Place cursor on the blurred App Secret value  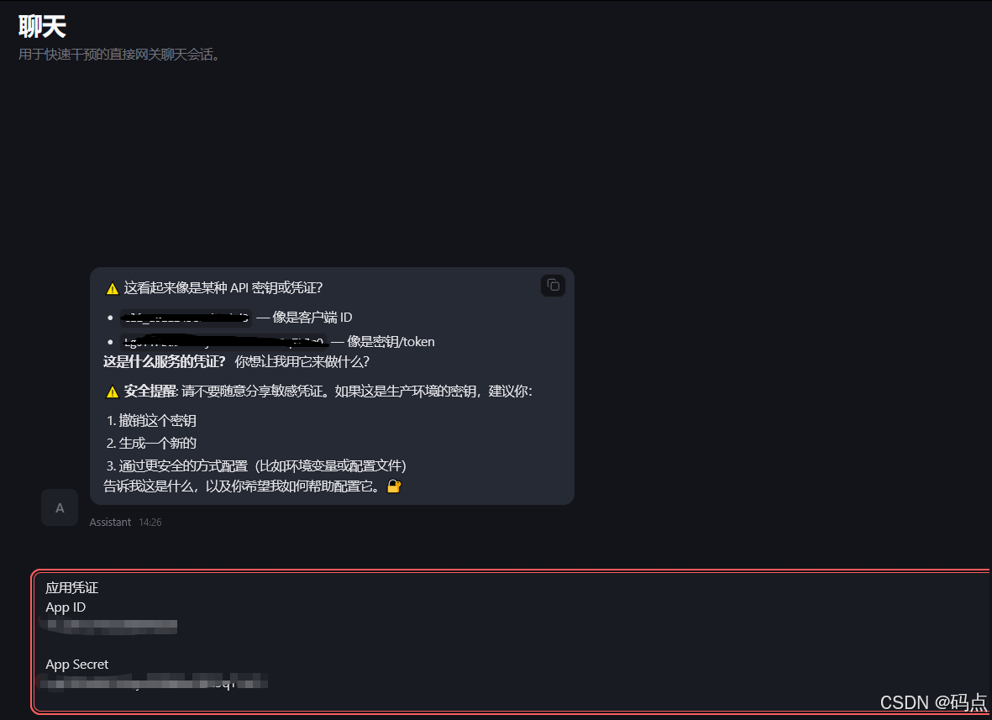click(x=154, y=682)
